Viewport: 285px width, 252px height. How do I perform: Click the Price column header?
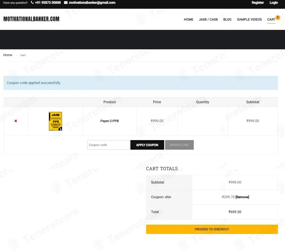[157, 102]
